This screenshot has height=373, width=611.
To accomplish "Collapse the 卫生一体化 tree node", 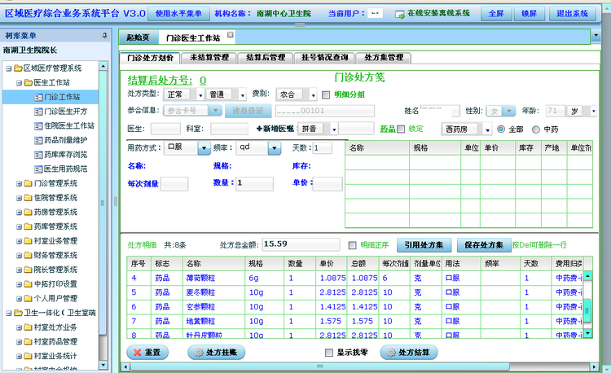I will (9, 313).
